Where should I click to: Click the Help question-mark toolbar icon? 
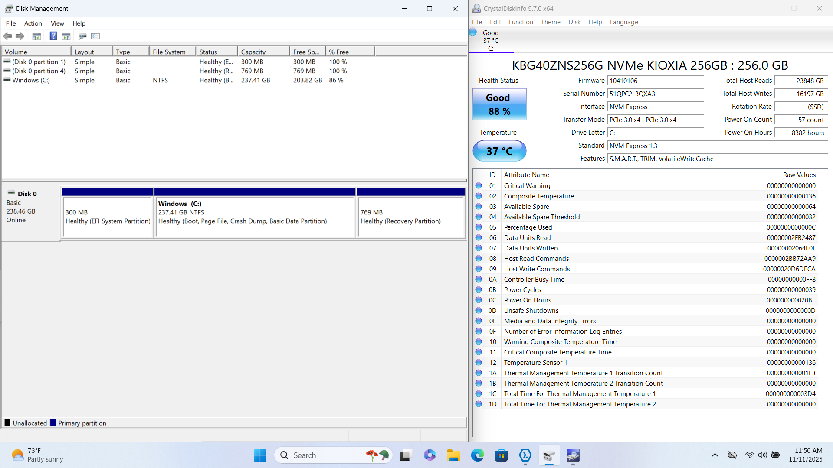(53, 36)
